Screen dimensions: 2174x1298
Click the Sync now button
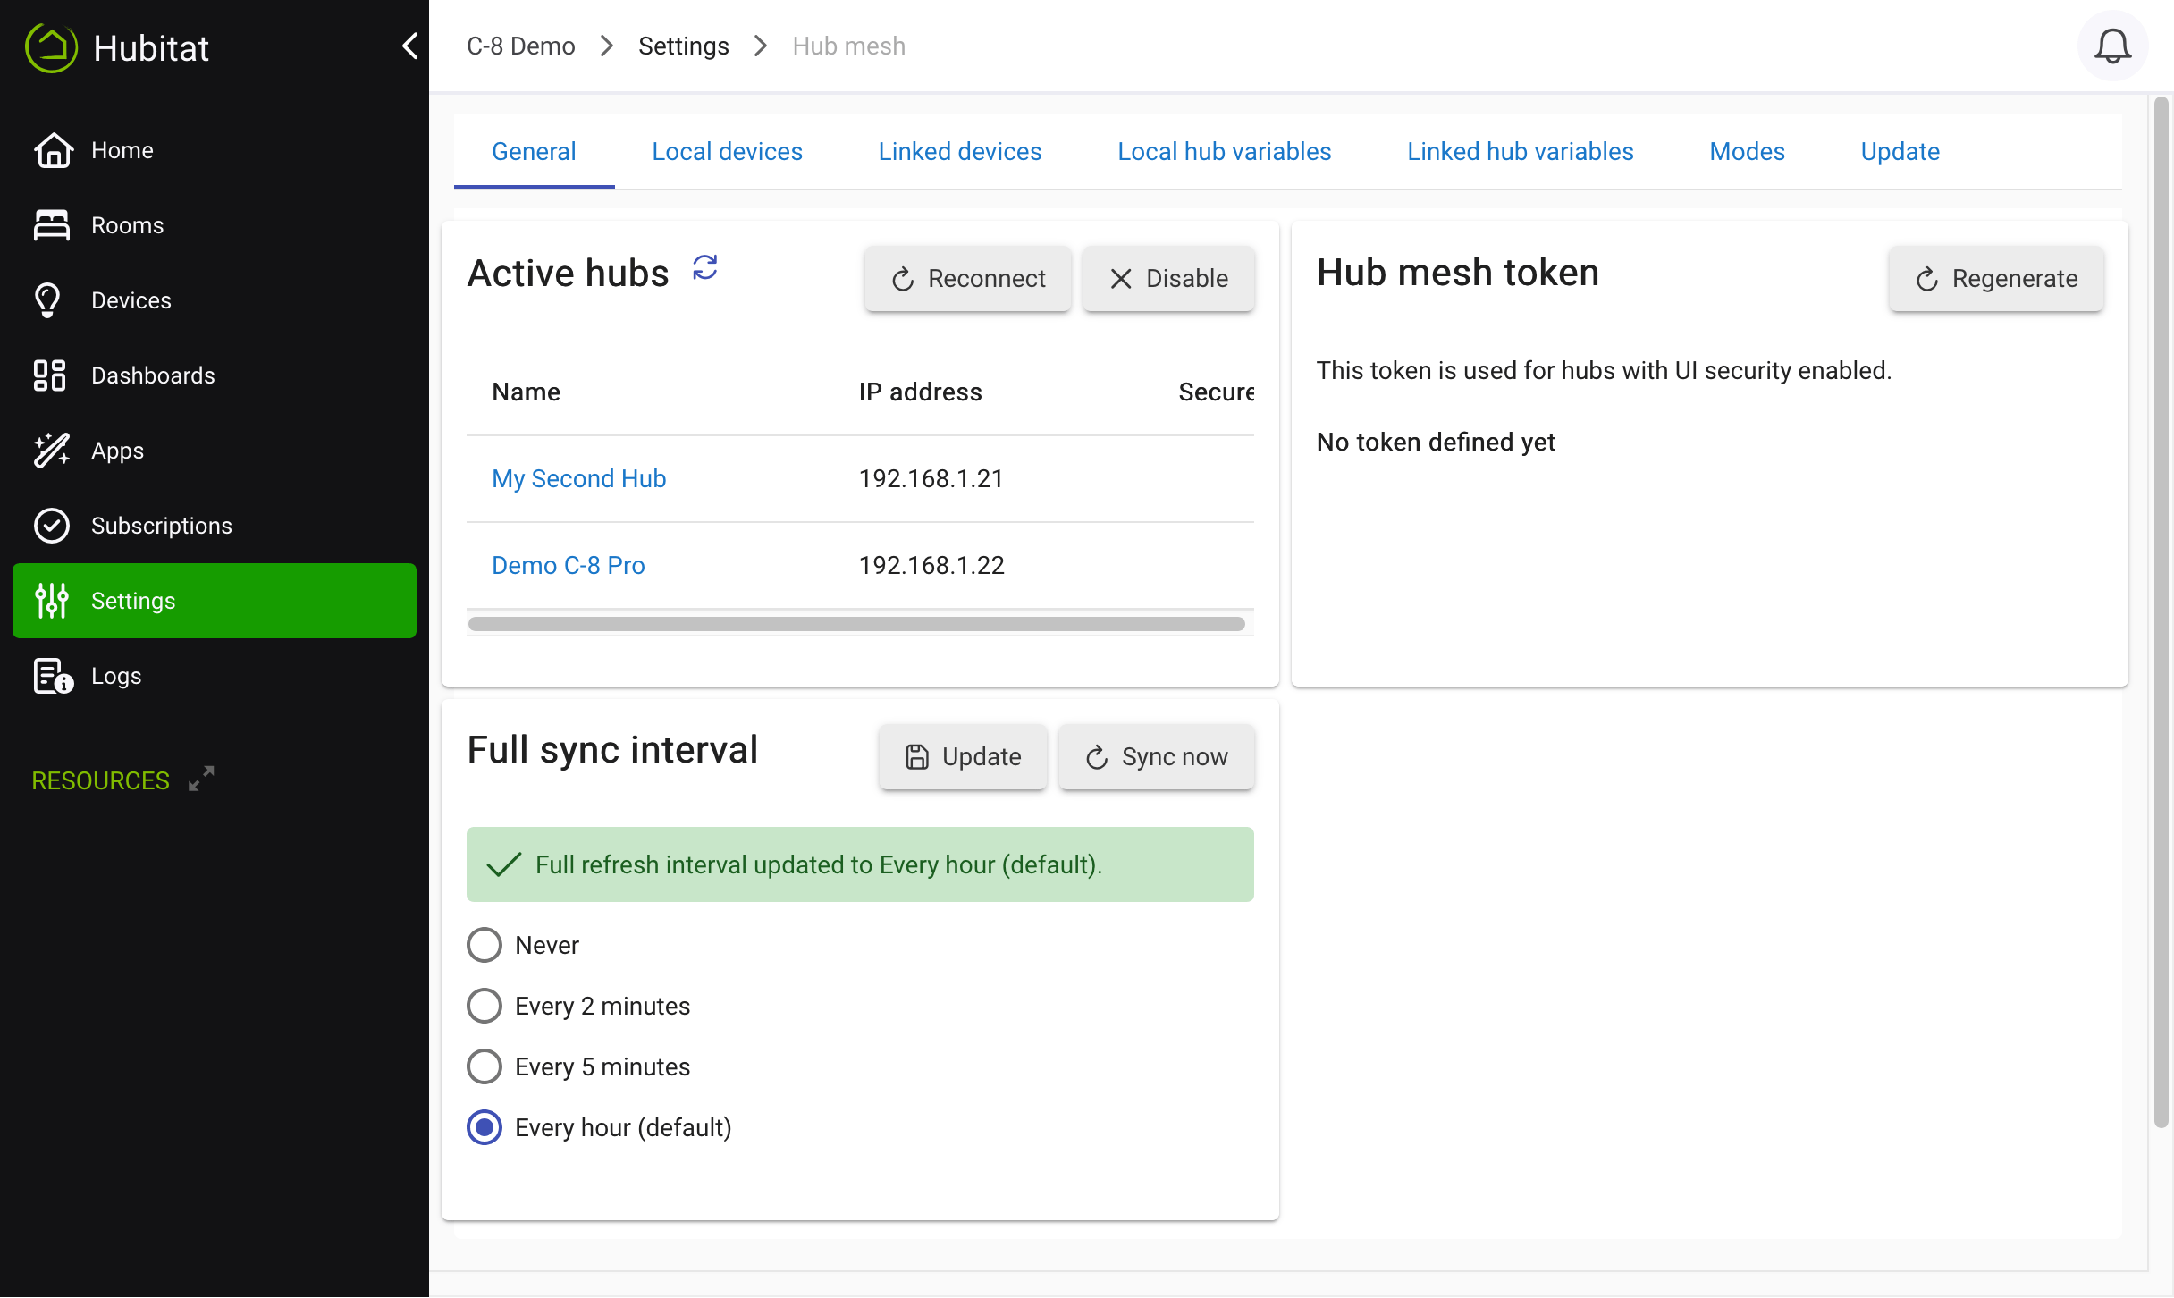click(x=1157, y=756)
